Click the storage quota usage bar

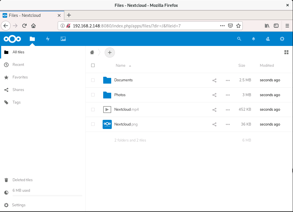pos(47,195)
